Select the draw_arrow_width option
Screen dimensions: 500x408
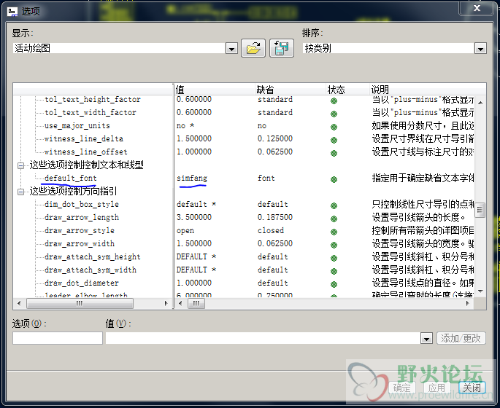click(80, 243)
